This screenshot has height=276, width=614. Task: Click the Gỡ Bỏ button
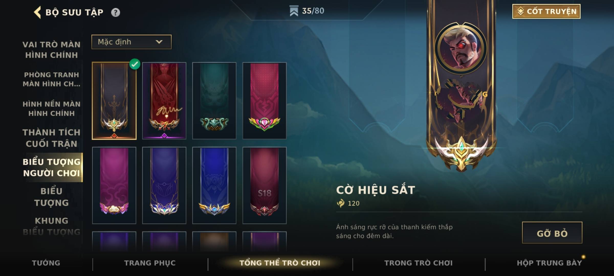point(552,233)
